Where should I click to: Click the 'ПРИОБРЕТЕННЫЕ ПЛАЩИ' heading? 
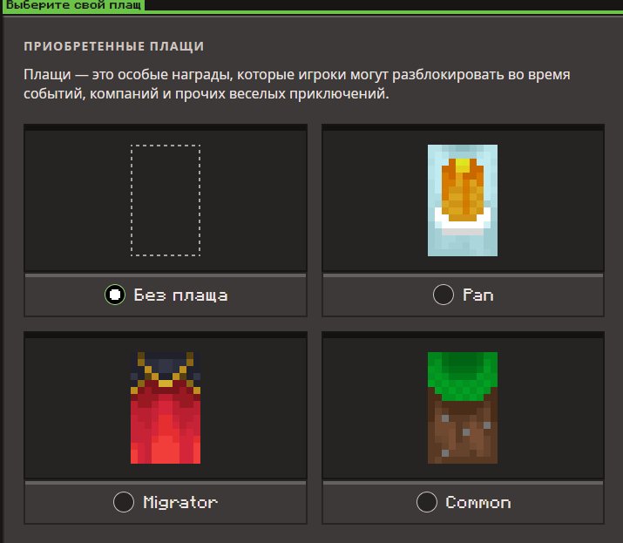coord(114,46)
